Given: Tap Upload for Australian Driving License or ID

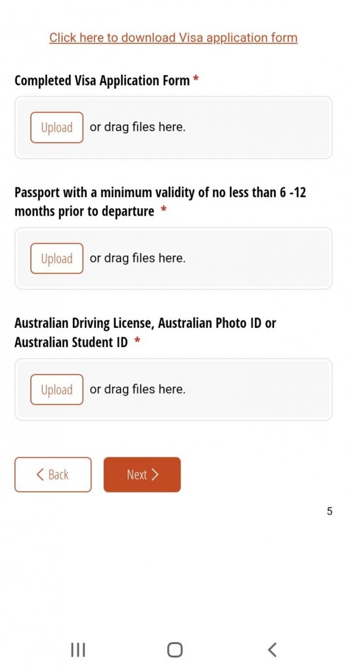Looking at the screenshot, I should click(57, 390).
